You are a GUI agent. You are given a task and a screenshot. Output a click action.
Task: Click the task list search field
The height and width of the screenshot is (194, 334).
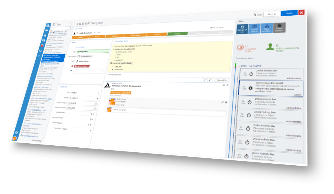pyautogui.click(x=61, y=28)
